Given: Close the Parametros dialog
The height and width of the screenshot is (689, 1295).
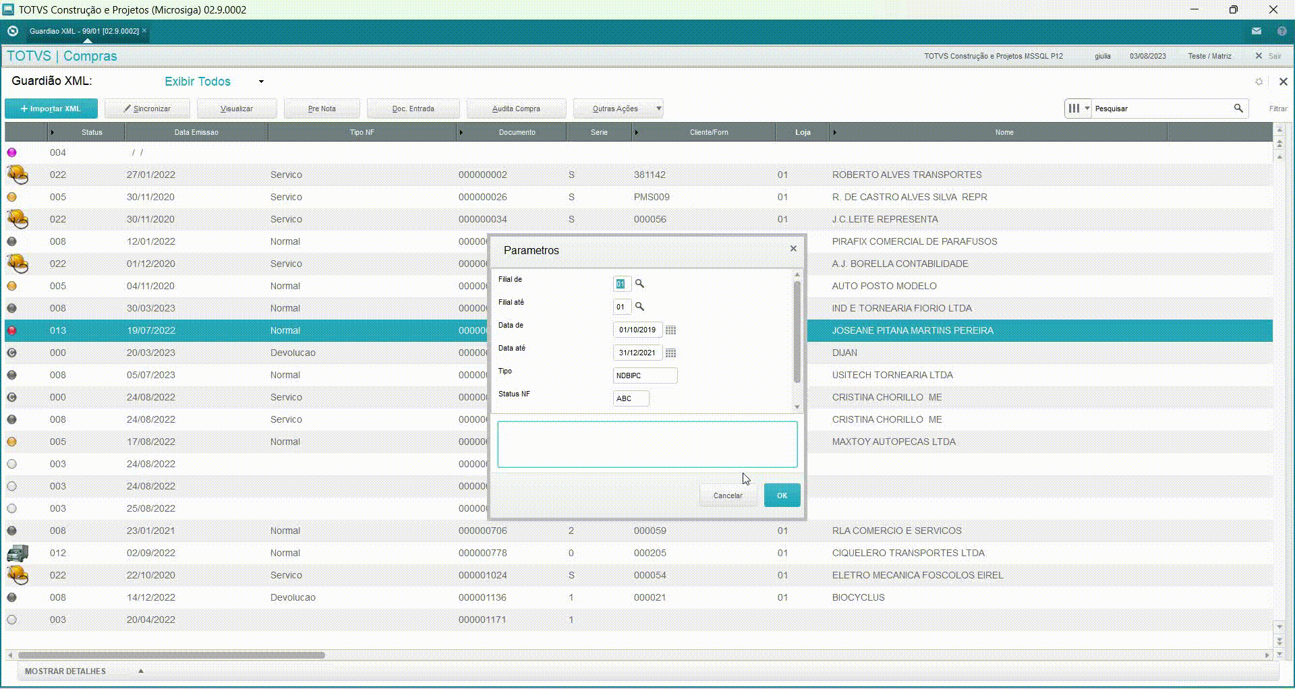Looking at the screenshot, I should point(793,249).
